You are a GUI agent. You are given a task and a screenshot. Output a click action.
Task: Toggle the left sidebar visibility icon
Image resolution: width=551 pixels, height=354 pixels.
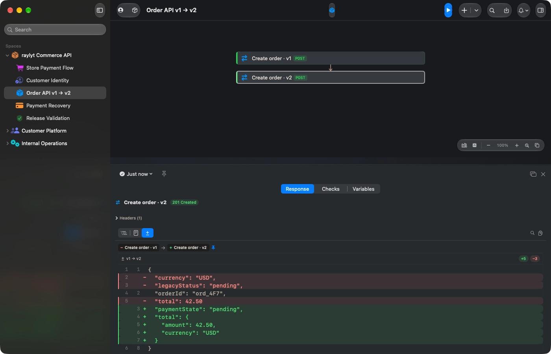pyautogui.click(x=100, y=10)
